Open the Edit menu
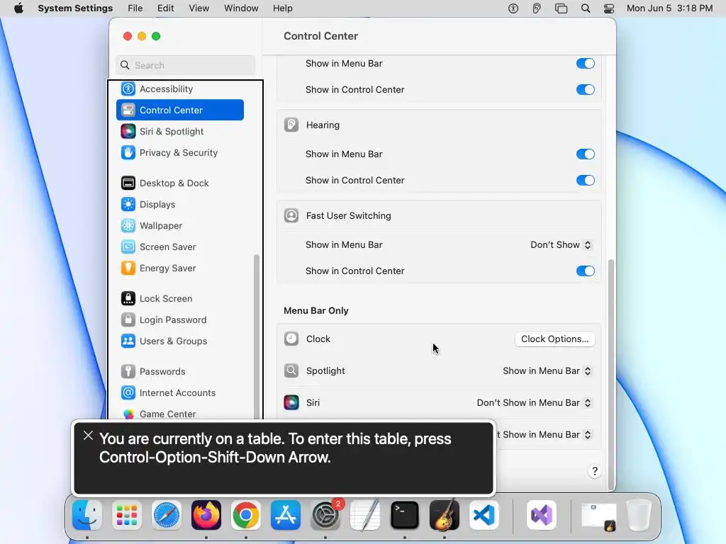Screen dimensions: 726x544 (x=165, y=8)
